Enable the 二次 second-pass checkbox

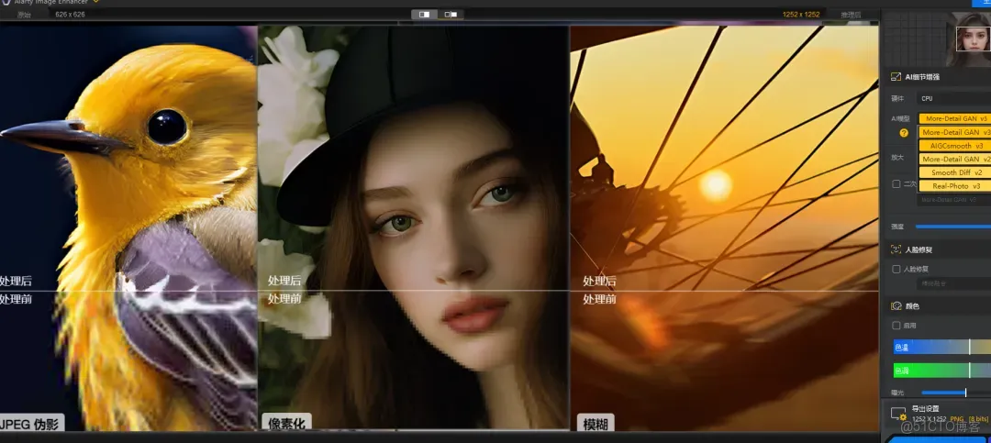click(896, 184)
